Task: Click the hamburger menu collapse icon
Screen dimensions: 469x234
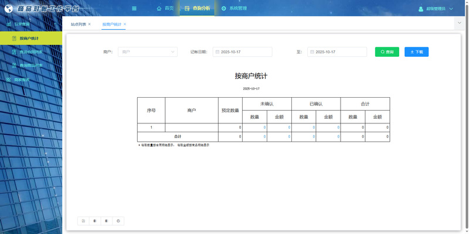Action: click(134, 8)
